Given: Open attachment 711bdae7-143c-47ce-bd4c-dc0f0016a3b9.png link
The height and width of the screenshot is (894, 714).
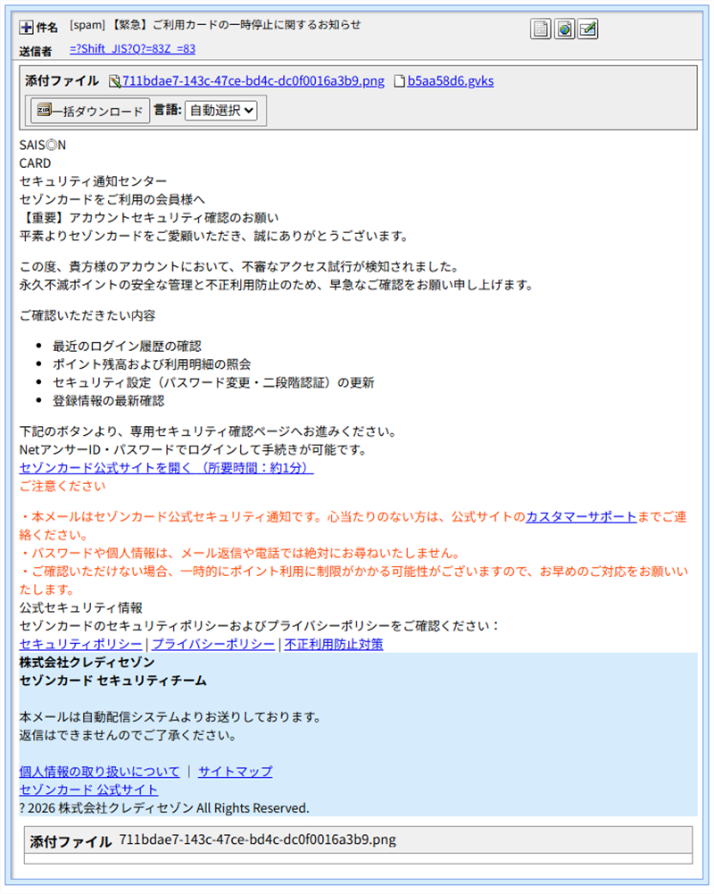Looking at the screenshot, I should coord(253,81).
